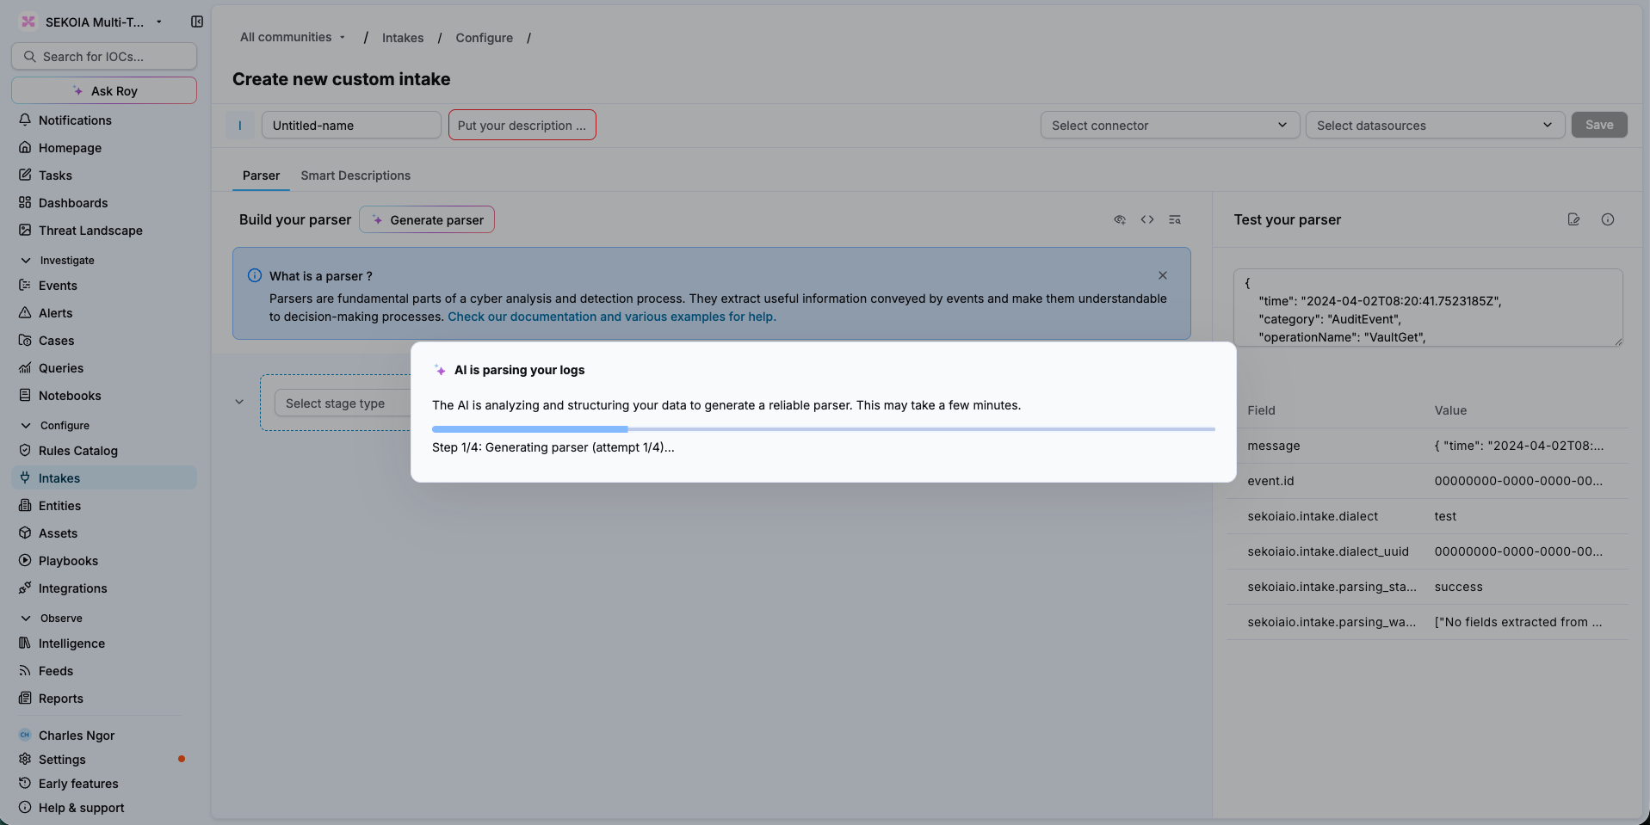Collapse the Configure sidebar section

click(x=26, y=425)
